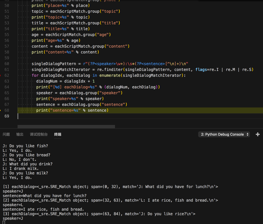Click line number 60 in the gutter

7,64
